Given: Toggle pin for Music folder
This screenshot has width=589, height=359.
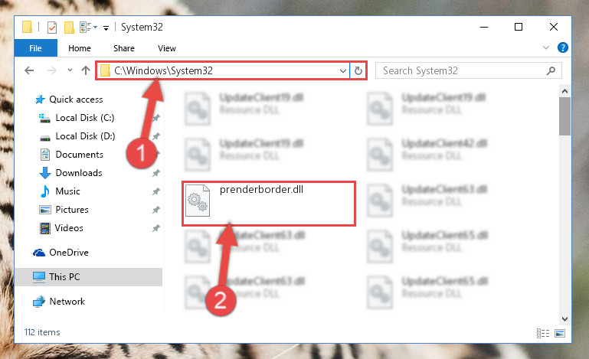Looking at the screenshot, I should click(156, 191).
